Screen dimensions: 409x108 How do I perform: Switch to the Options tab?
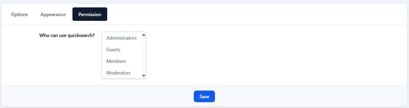pyautogui.click(x=19, y=15)
